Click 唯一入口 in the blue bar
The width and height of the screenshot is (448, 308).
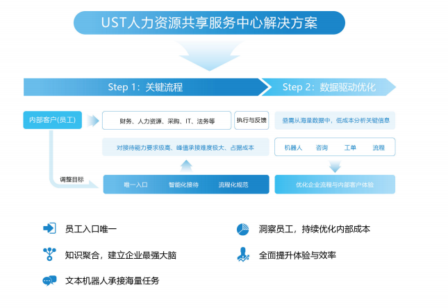click(x=135, y=185)
